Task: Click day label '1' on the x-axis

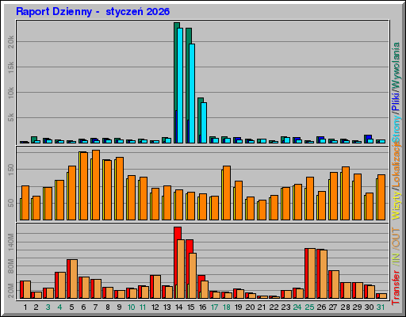Action: (25, 307)
